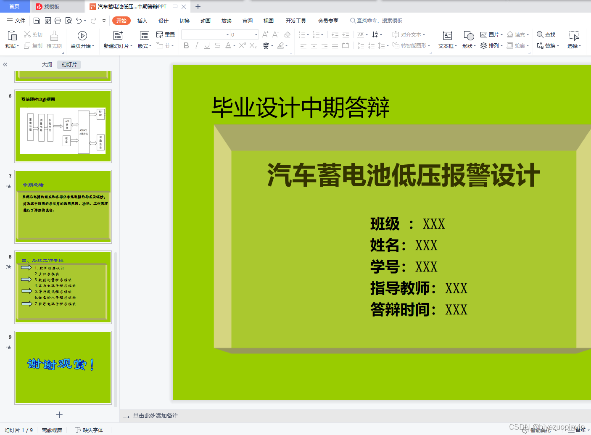
Task: Click the Missing Fonts (缺失字体) button
Action: [89, 430]
